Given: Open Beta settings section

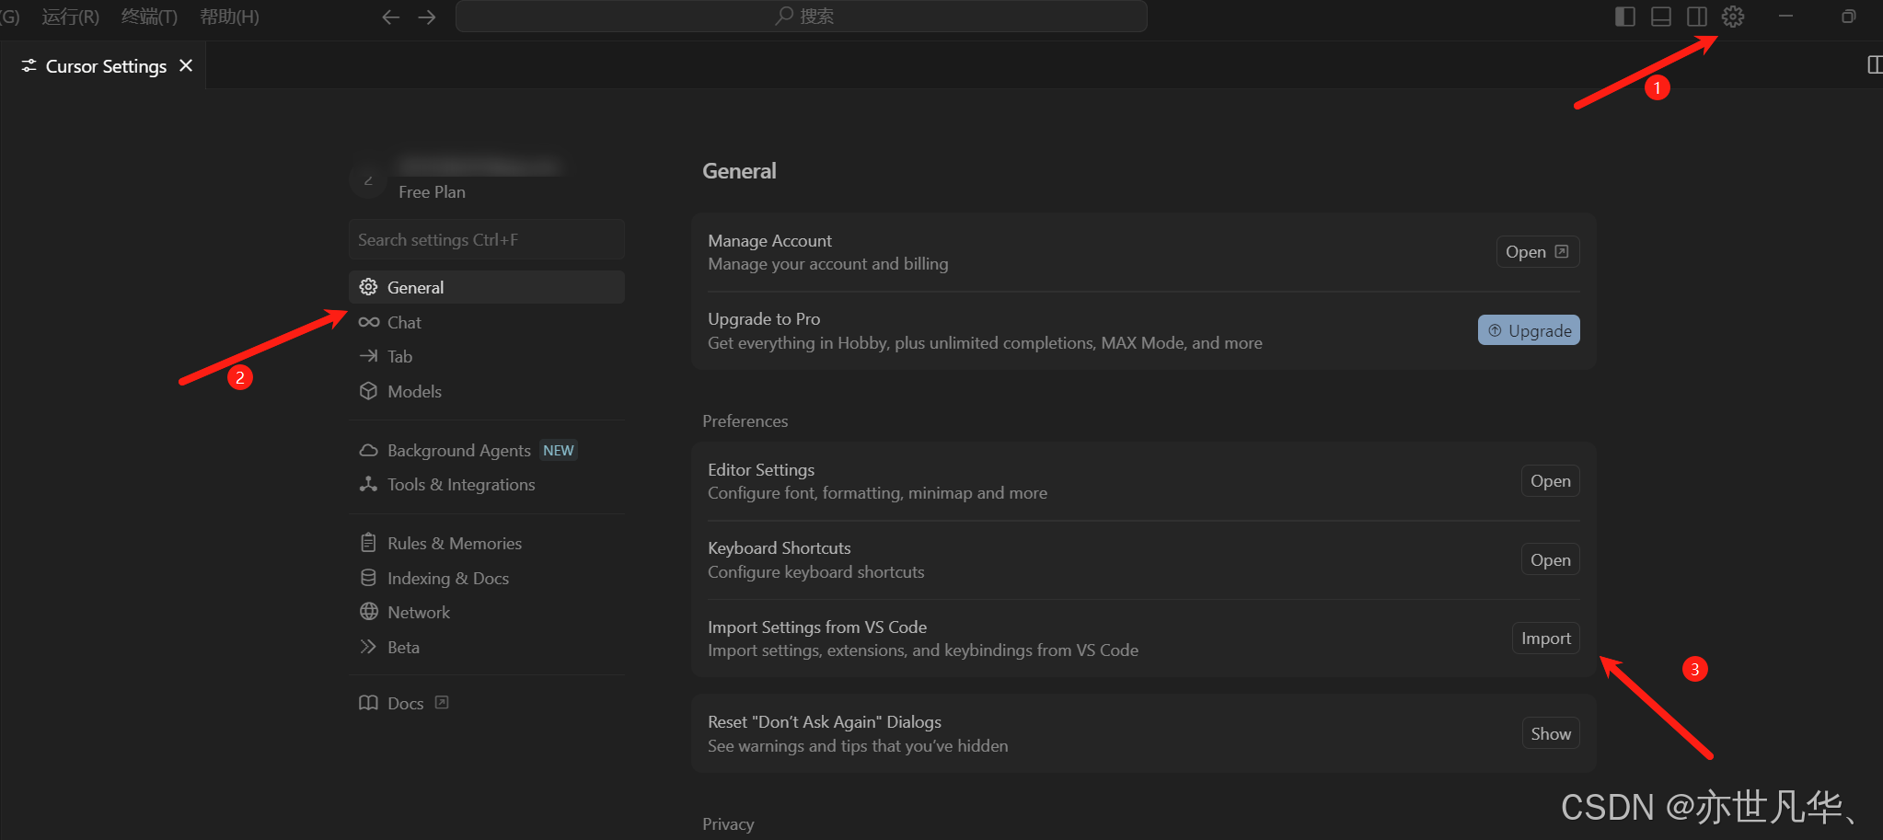Looking at the screenshot, I should point(486,647).
